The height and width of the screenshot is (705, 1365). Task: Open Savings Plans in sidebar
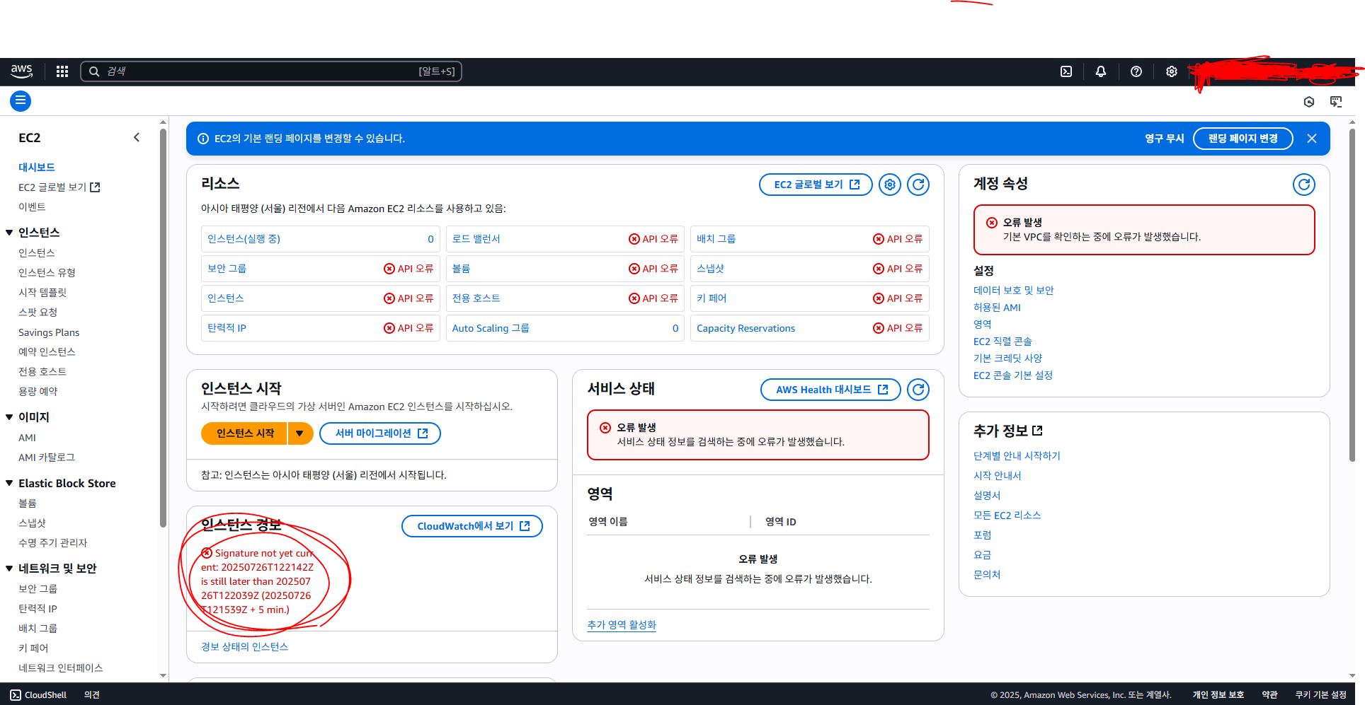[49, 332]
